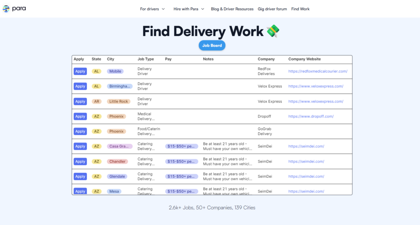Apply to the Casa Grande catering job
Screen dimensions: 420x225
pos(80,147)
